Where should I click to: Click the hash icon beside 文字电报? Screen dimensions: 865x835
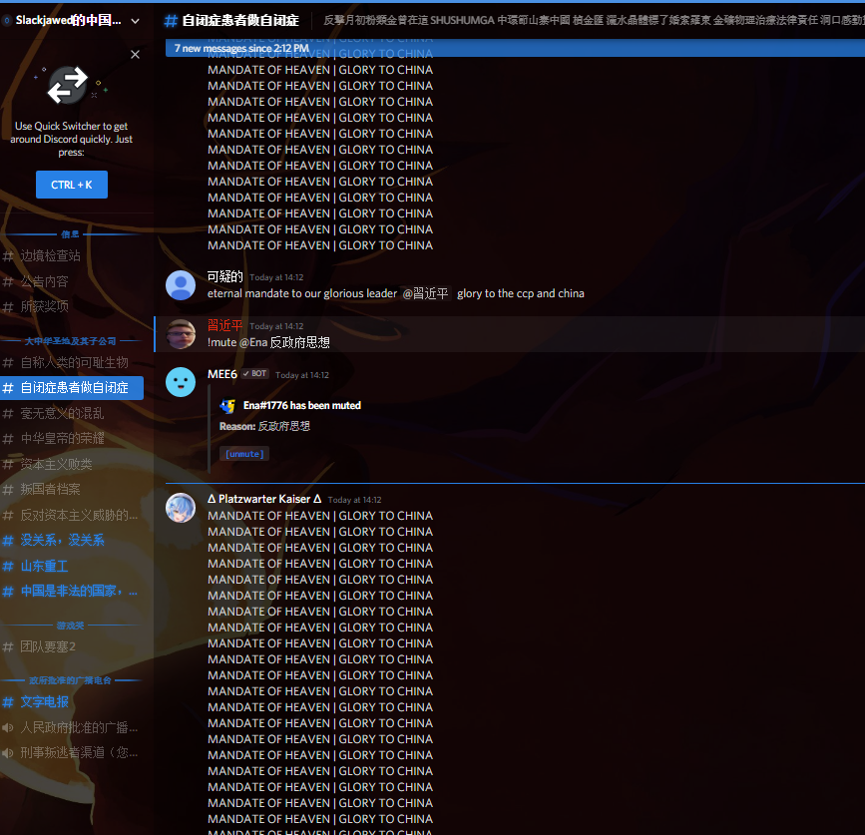[8, 701]
